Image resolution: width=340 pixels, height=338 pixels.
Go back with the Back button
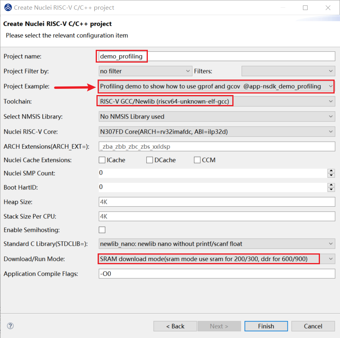pos(175,326)
